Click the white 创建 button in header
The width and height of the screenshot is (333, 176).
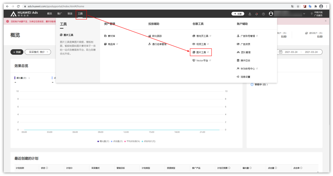[238, 14]
